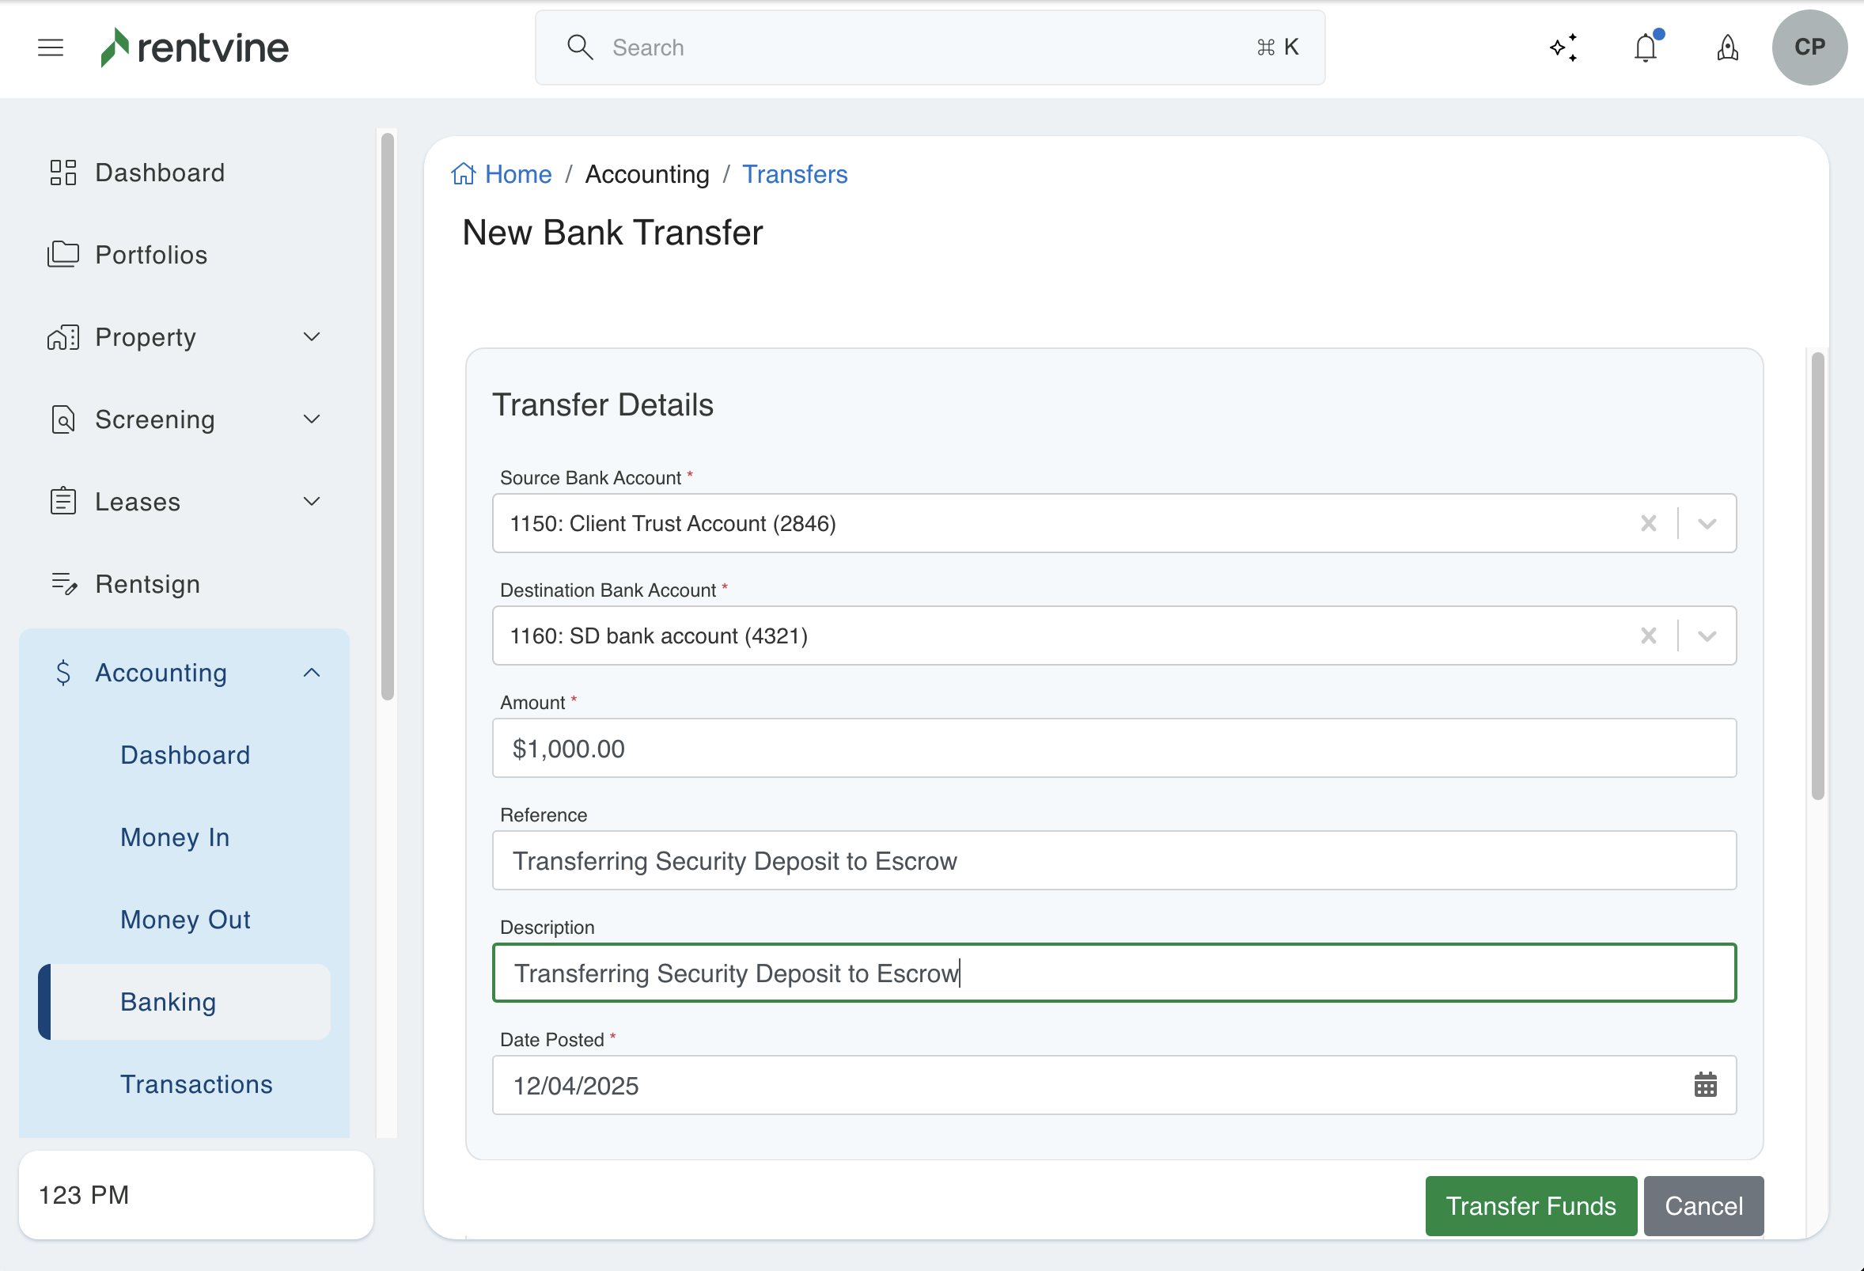The width and height of the screenshot is (1864, 1271).
Task: Click into the Amount field
Action: pyautogui.click(x=1113, y=748)
